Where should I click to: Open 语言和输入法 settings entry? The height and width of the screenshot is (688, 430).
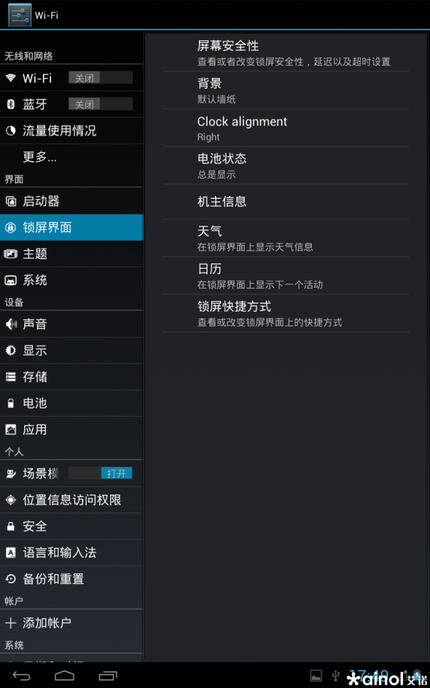coord(71,552)
